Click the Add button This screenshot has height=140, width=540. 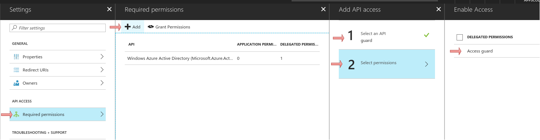[x=133, y=27]
